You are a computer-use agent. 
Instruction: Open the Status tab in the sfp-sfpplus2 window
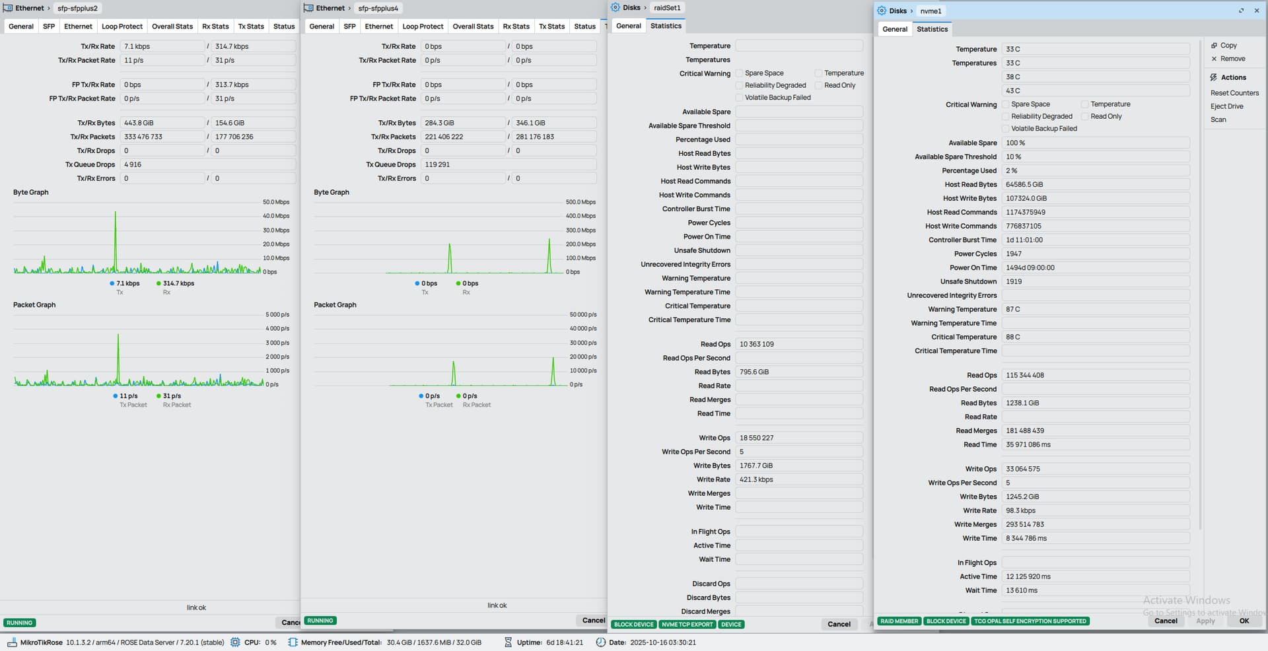[284, 26]
